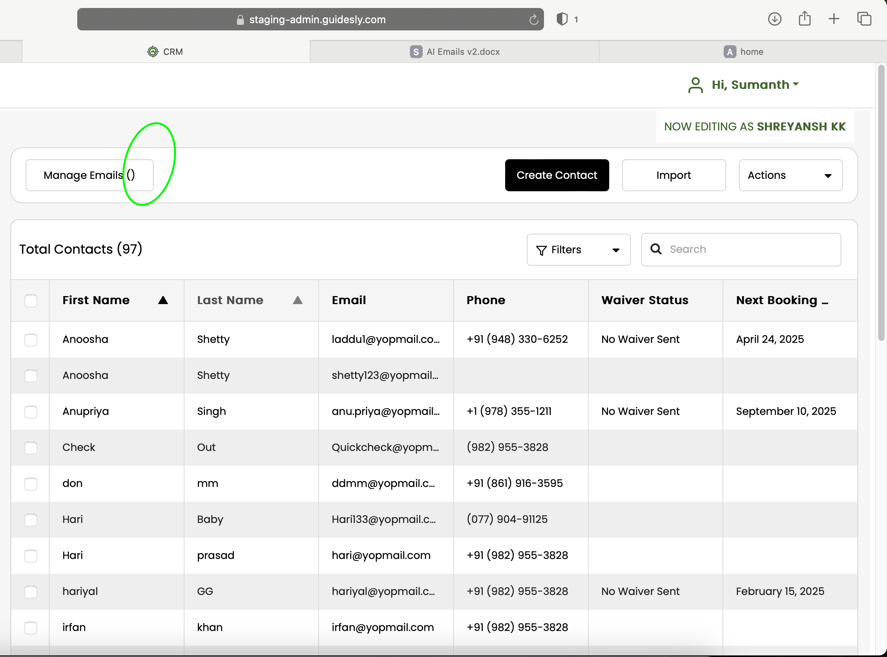Viewport: 887px width, 657px height.
Task: Toggle the select-all header checkbox
Action: [31, 300]
